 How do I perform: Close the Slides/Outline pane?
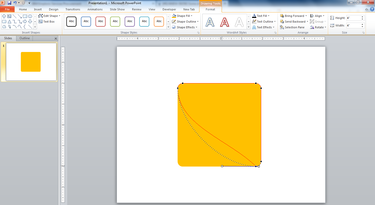pyautogui.click(x=56, y=38)
